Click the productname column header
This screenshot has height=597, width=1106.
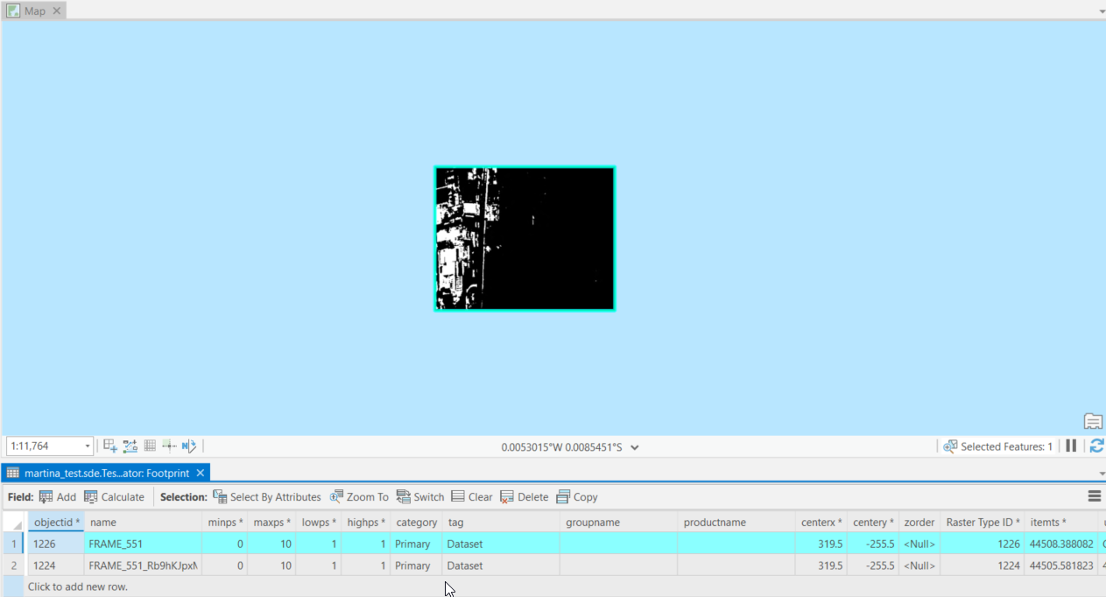(736, 522)
